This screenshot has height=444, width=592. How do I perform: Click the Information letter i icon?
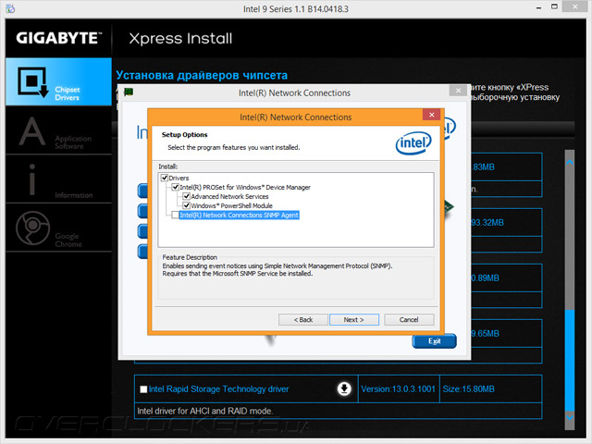tap(32, 179)
